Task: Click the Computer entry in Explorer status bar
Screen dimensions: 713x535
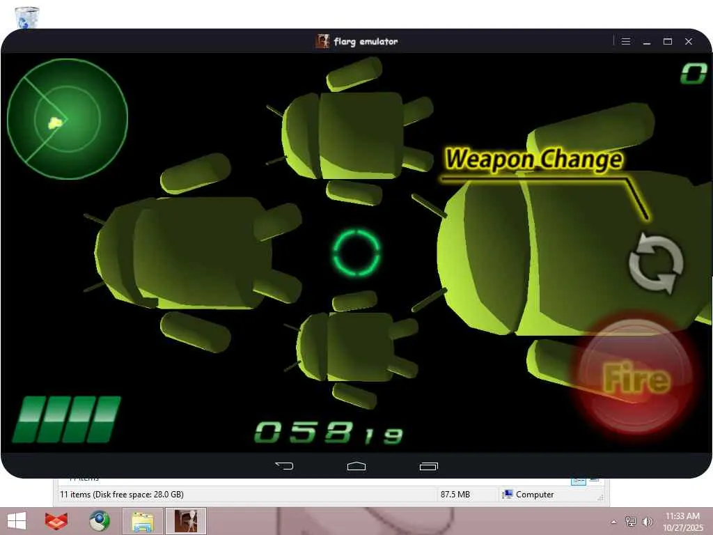Action: point(528,495)
